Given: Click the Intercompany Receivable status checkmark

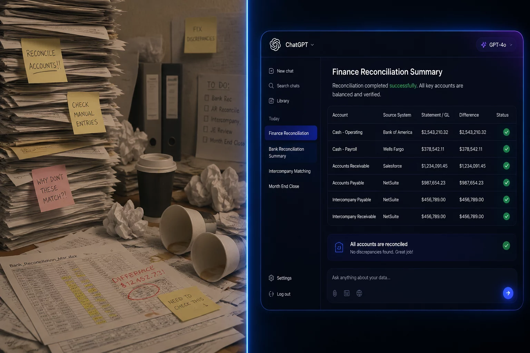Looking at the screenshot, I should pos(507,216).
